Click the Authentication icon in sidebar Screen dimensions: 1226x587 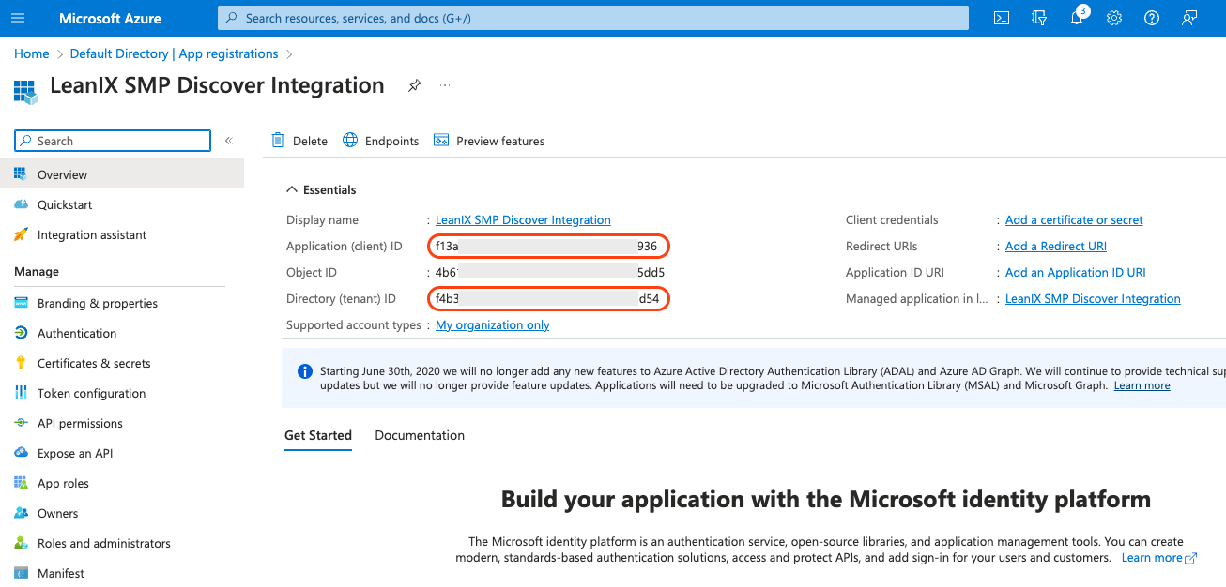coord(21,333)
